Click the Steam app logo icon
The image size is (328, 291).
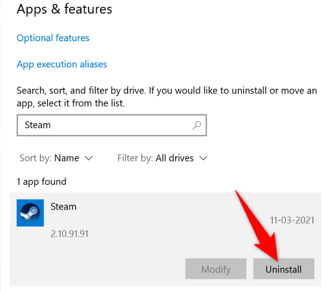(x=30, y=212)
